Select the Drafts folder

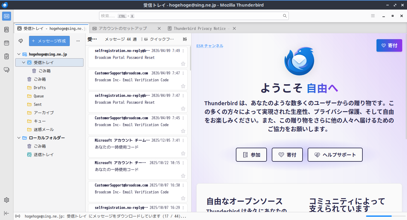49,88
